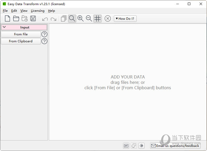This screenshot has width=207, height=151.
Task: Open the How Do I? dropdown
Action: point(125,19)
